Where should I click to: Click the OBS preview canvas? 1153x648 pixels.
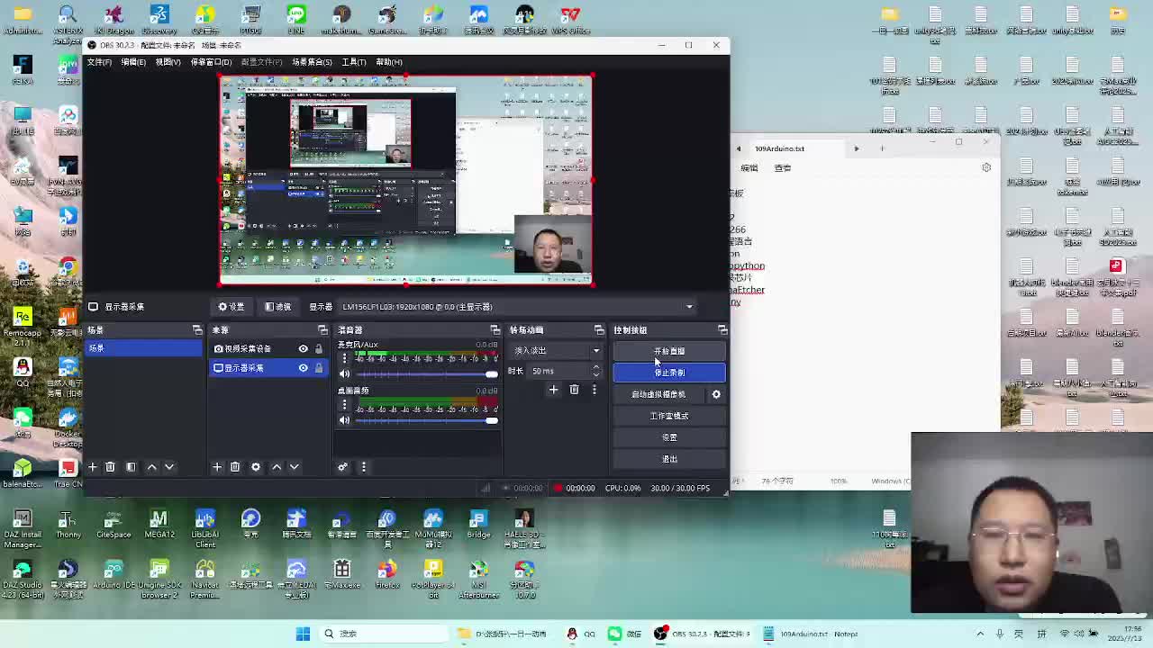click(406, 180)
